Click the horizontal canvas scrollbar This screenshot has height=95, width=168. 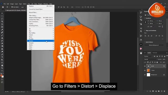click(83, 92)
